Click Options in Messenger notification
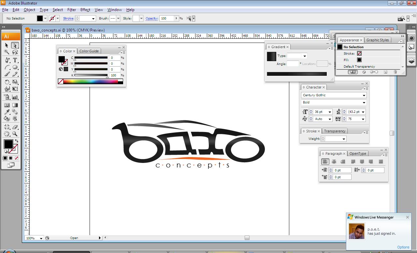The image size is (417, 253). [403, 247]
